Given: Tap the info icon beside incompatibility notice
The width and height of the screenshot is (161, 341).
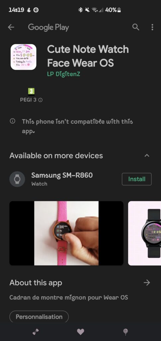Looking at the screenshot, I should click(13, 121).
